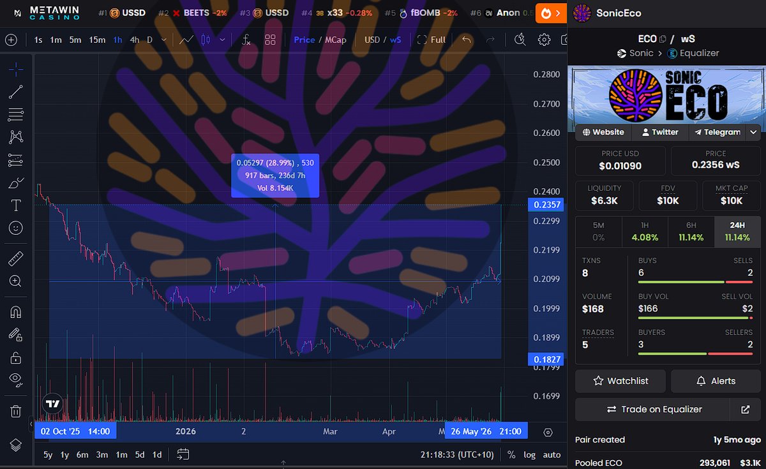766x469 pixels.
Task: Expand the time interval dropdown arrow
Action: 164,40
